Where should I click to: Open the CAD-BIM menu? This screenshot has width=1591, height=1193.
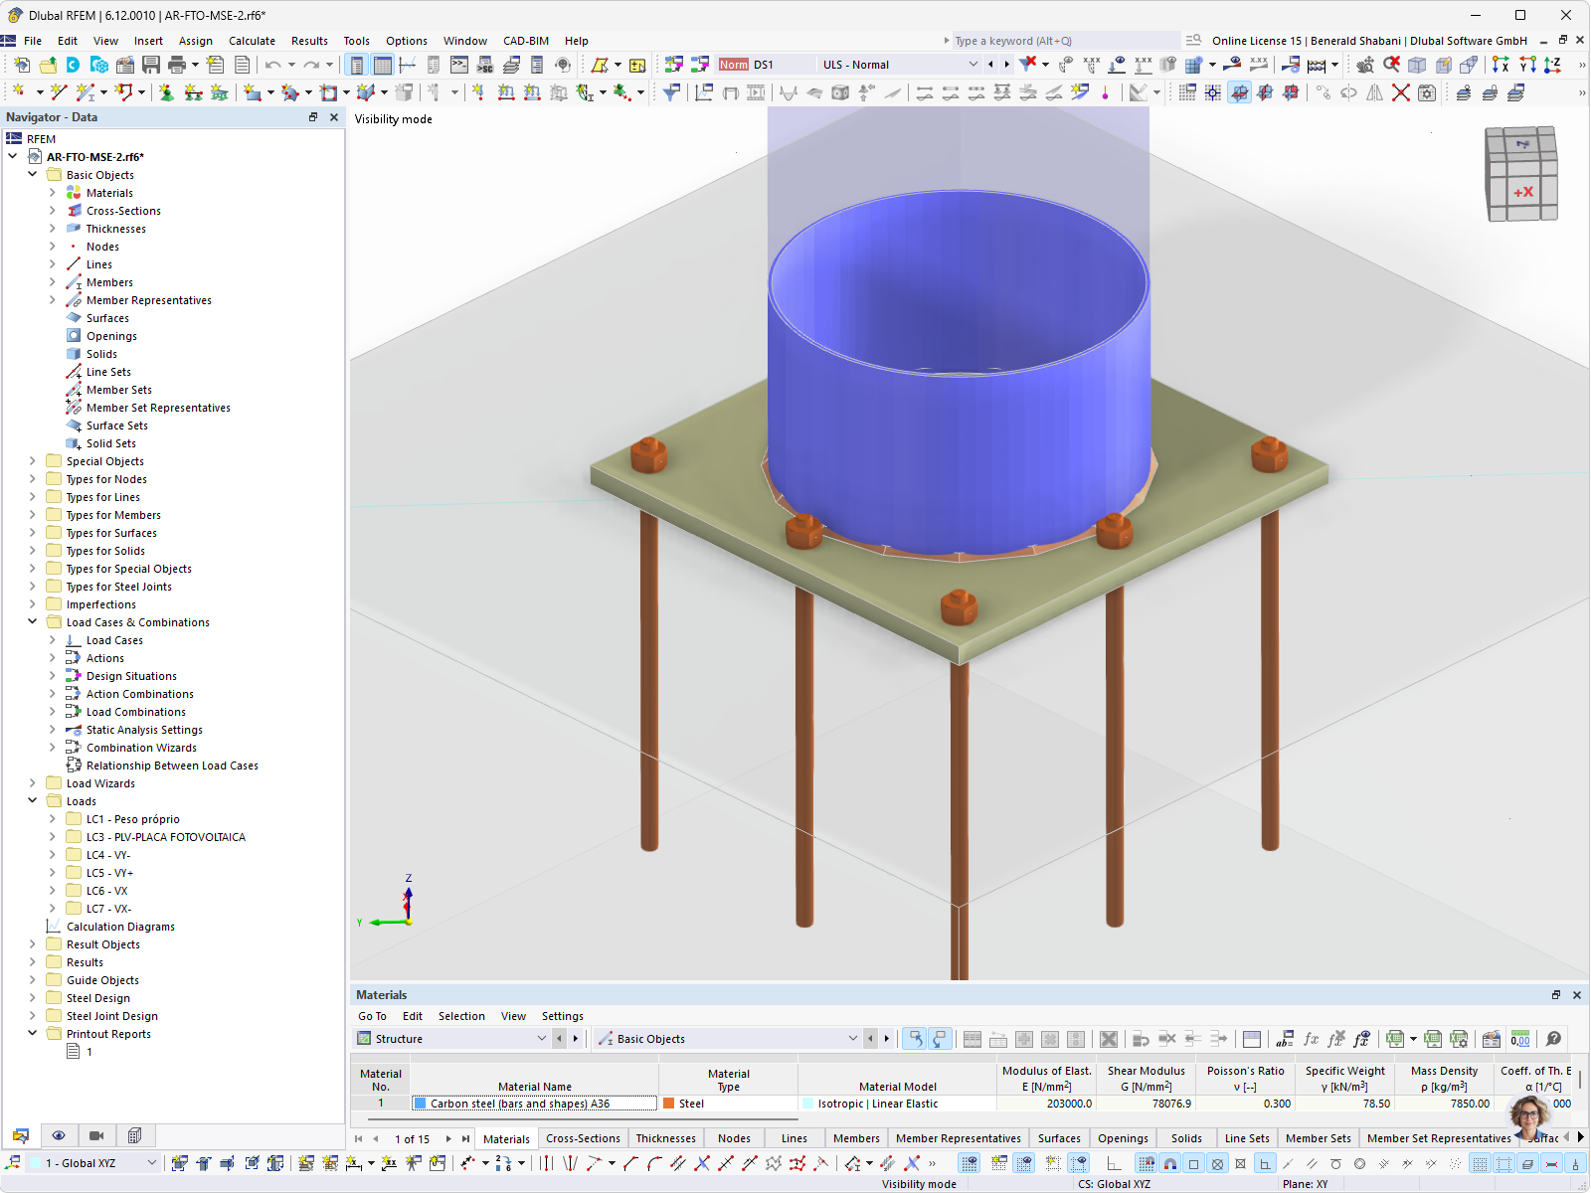(525, 41)
